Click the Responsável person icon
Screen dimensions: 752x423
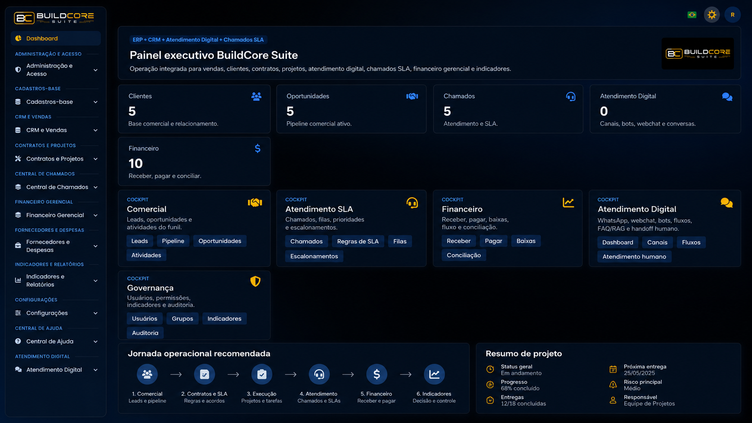pyautogui.click(x=613, y=400)
